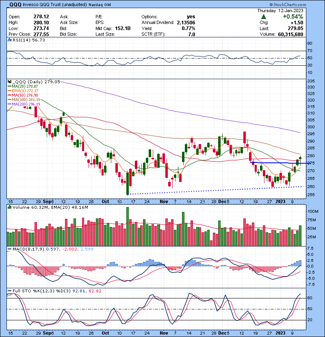Click the Mkt Cap value 152.1B
Viewport: 325px width, 337px height.
point(123,28)
